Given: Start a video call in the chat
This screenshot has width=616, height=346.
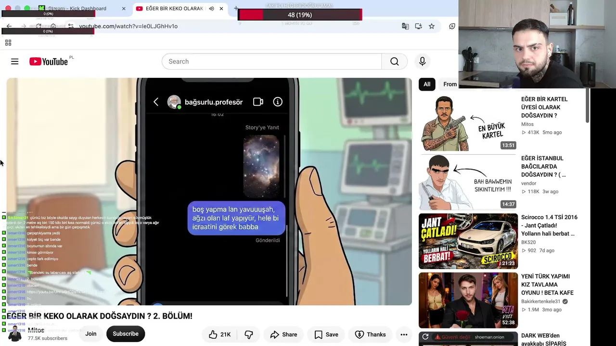Looking at the screenshot, I should click(x=258, y=102).
